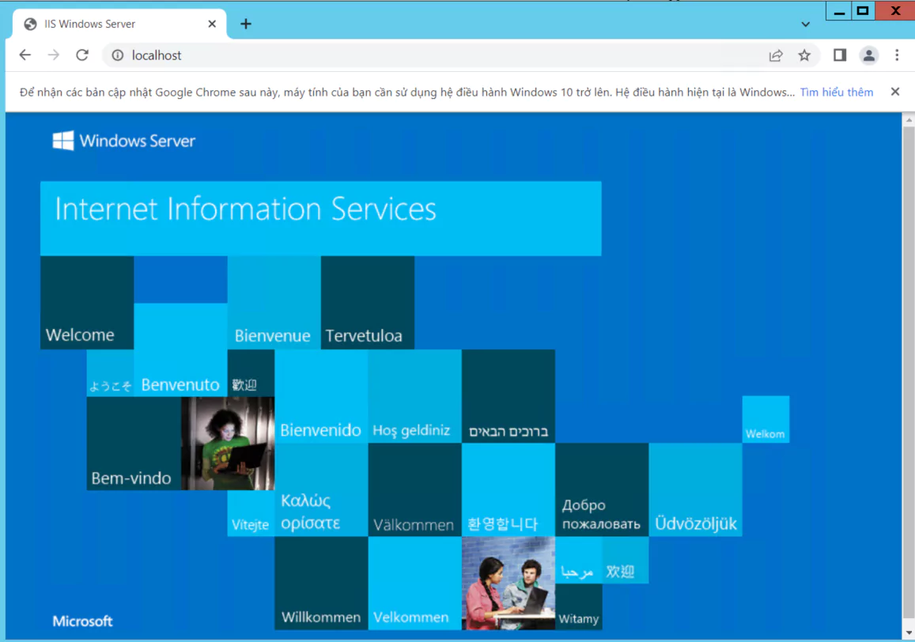This screenshot has height=642, width=915.
Task: Click the page vertical scrollbar track
Action: pos(909,376)
